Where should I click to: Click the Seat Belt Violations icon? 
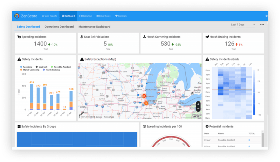pyautogui.click(x=81, y=37)
